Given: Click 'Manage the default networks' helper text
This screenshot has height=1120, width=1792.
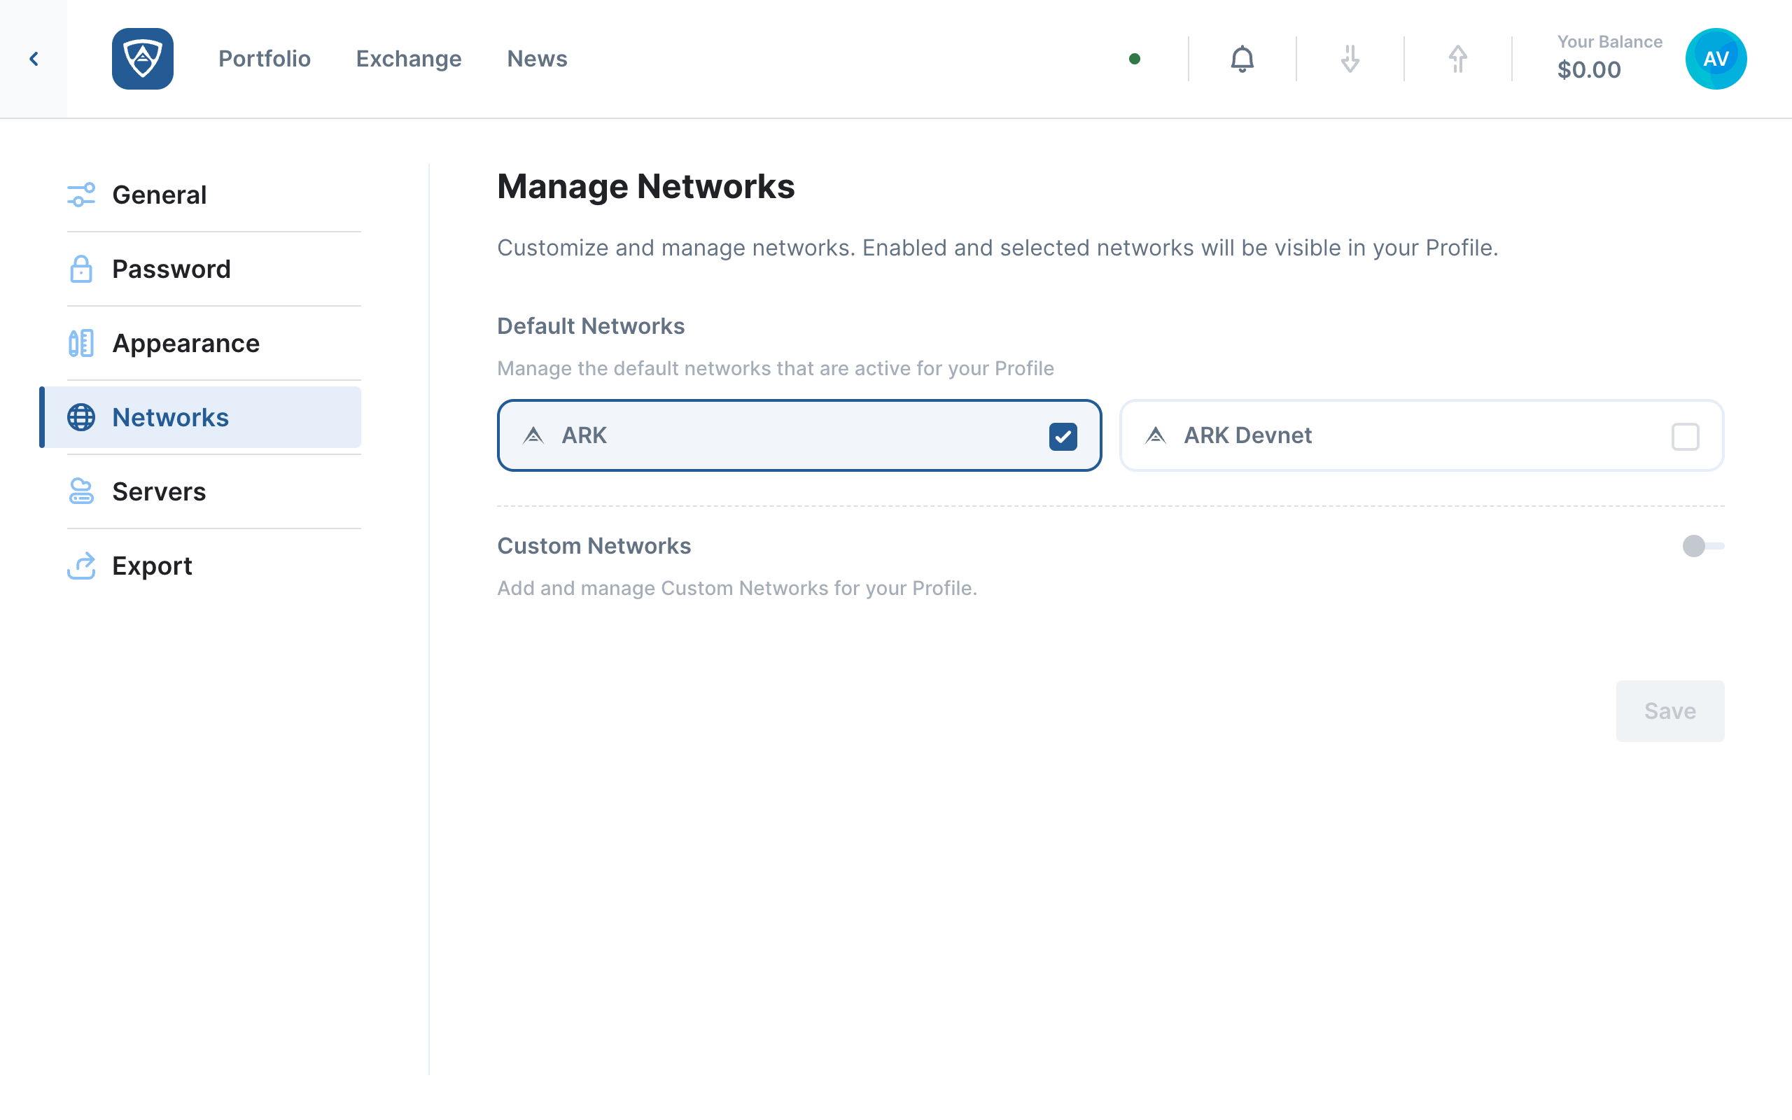Looking at the screenshot, I should tap(776, 368).
